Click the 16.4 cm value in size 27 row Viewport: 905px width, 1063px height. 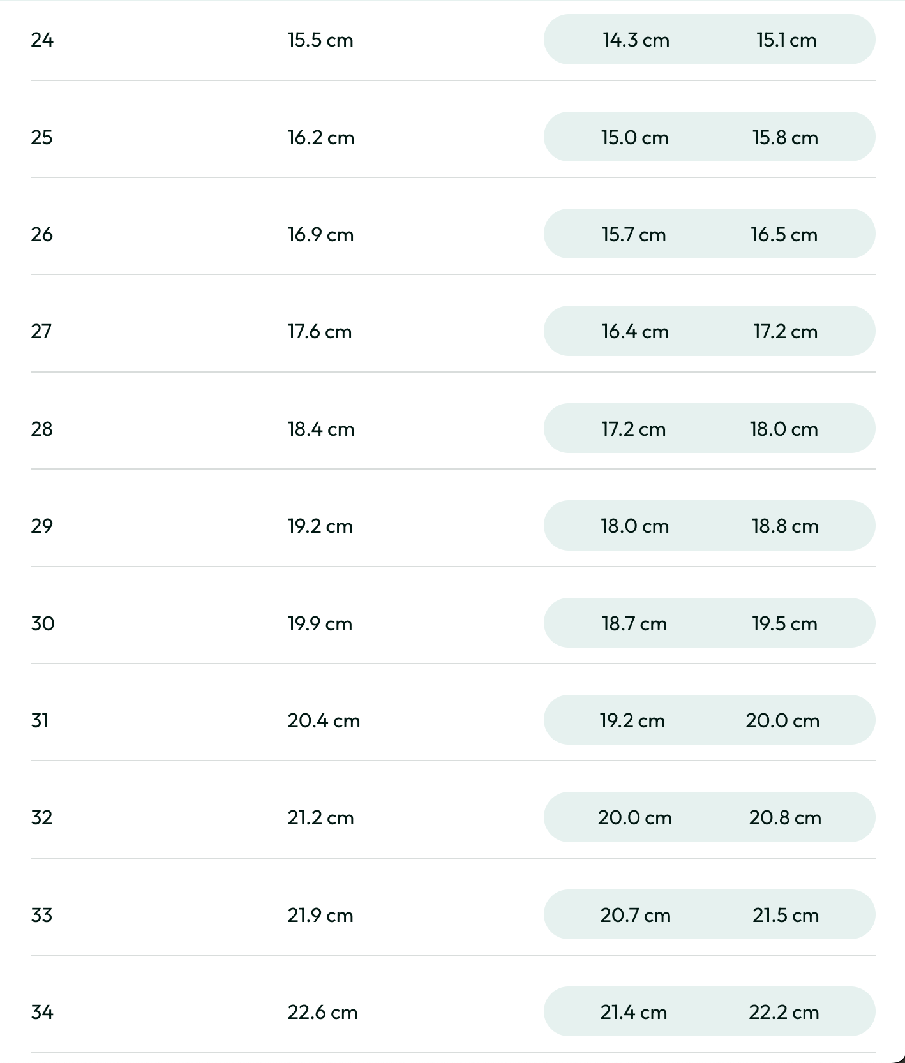635,332
